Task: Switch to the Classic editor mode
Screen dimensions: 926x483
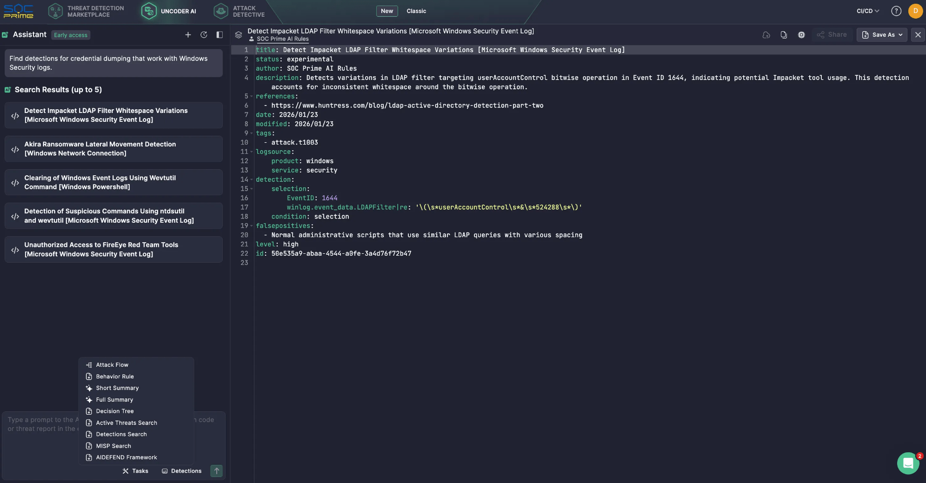Action: pos(415,11)
